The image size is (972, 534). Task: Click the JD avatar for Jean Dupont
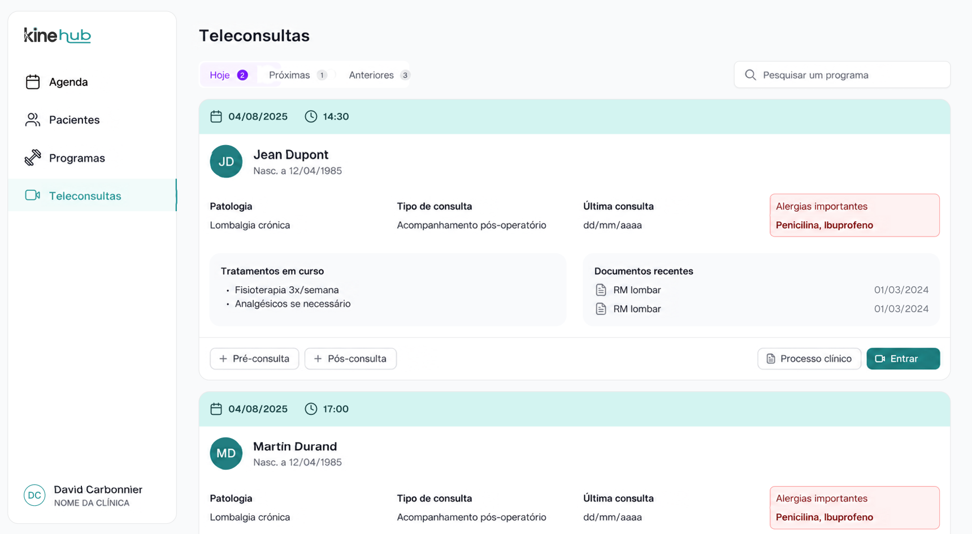point(226,161)
